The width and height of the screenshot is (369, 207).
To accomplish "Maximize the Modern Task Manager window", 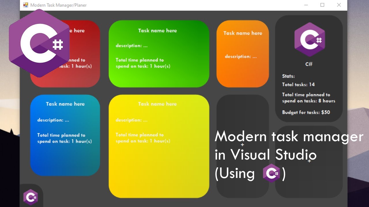I will point(322,5).
